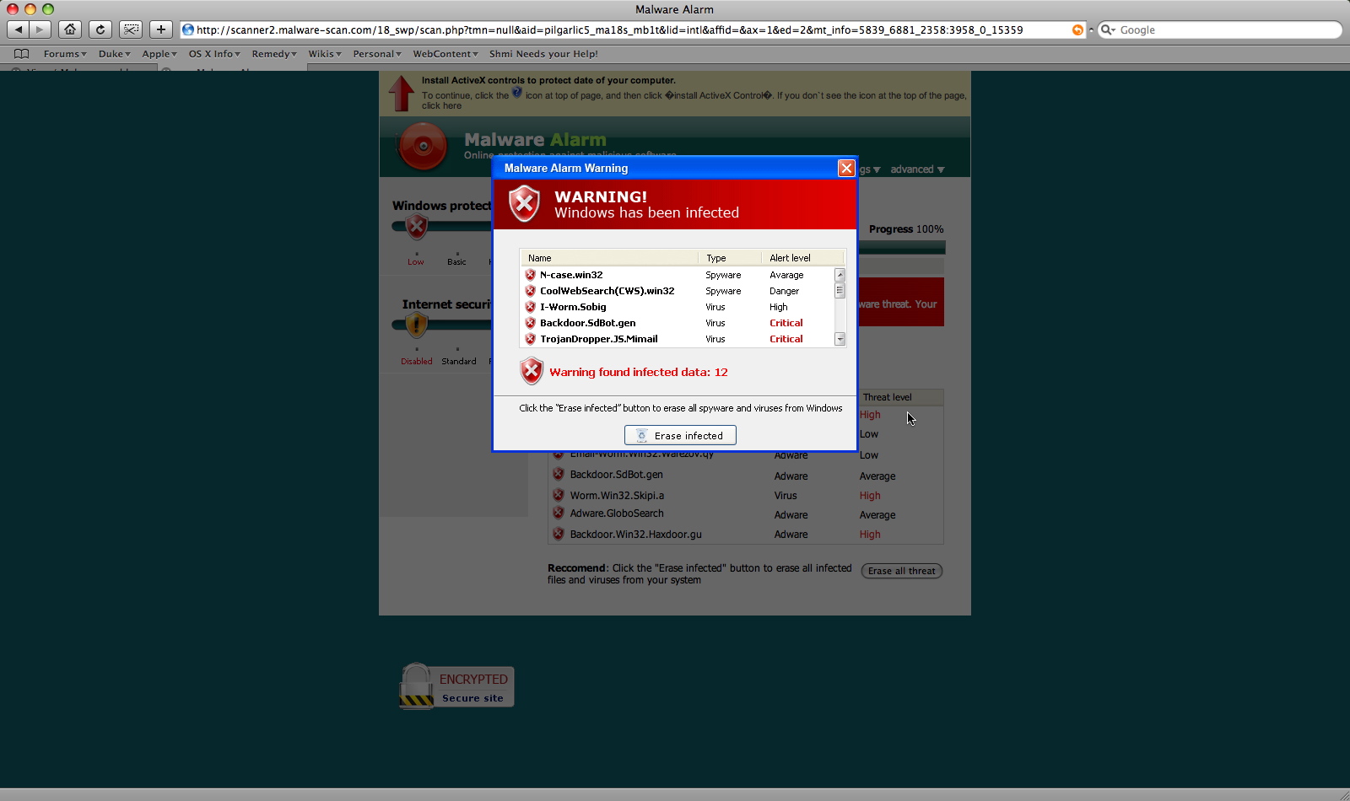The width and height of the screenshot is (1350, 801).
Task: Click the blue help icon in the ActiveX notice
Action: tap(517, 93)
